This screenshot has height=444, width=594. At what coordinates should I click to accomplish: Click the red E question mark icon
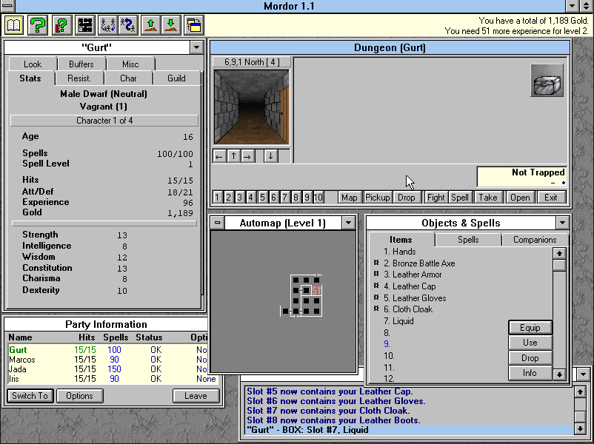tap(62, 24)
